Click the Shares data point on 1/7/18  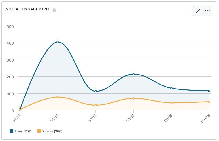(96, 105)
